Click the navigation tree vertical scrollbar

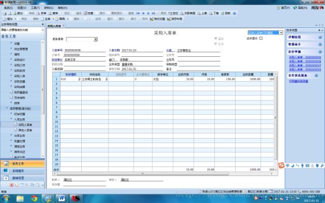click(x=43, y=90)
